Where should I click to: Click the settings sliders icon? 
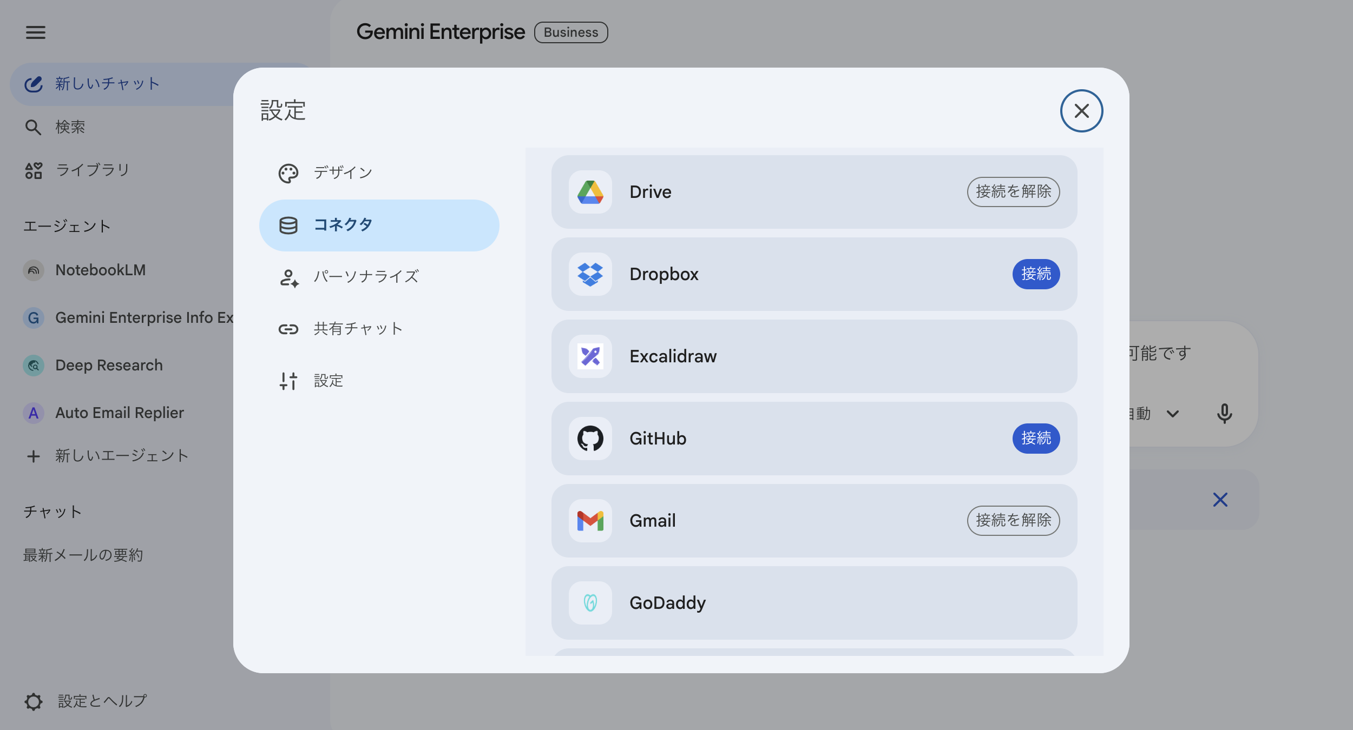[288, 381]
